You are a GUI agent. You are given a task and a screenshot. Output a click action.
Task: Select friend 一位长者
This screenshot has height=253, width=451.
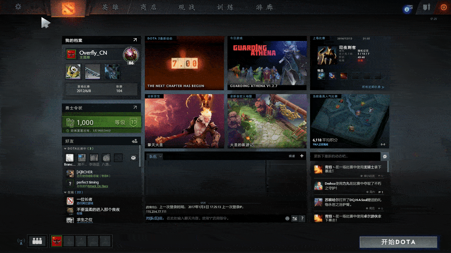click(x=102, y=201)
